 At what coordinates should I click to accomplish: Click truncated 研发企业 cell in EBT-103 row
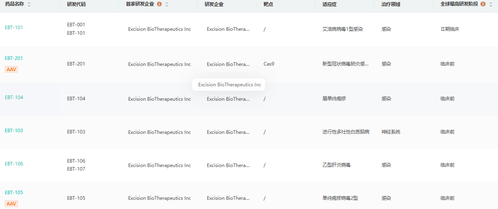point(228,132)
